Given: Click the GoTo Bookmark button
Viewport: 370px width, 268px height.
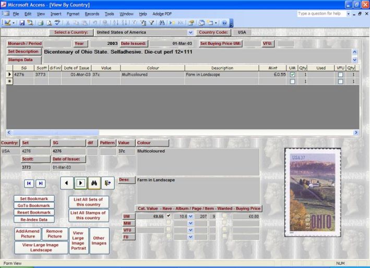Looking at the screenshot, I should pos(34,205).
